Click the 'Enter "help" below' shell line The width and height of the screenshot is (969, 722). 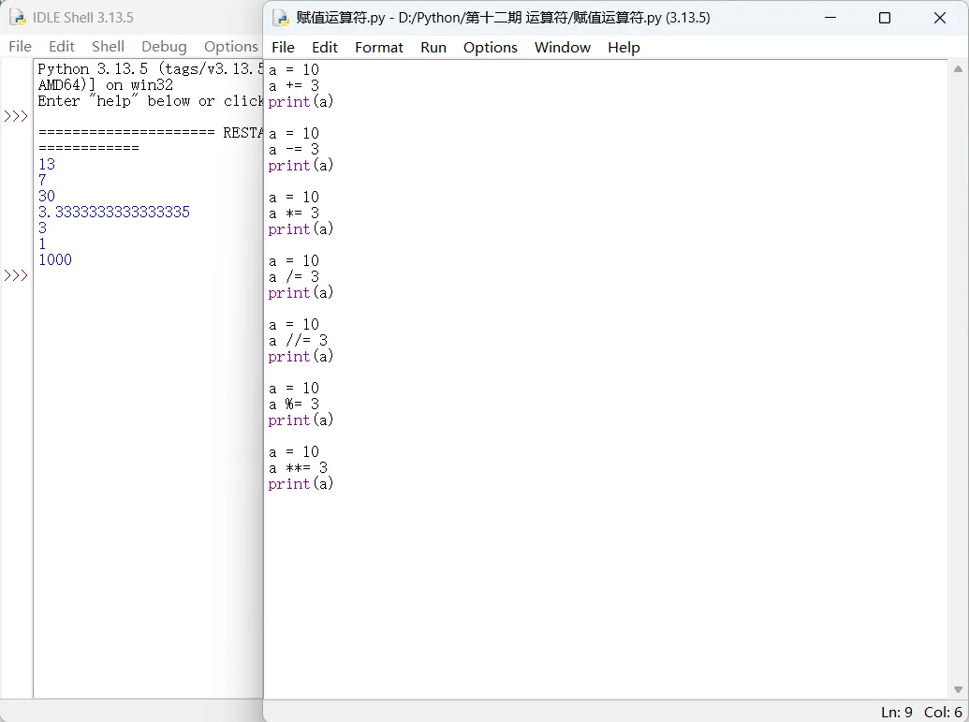pos(150,101)
